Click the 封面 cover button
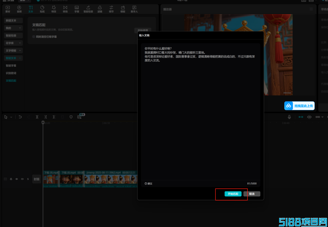This screenshot has width=328, height=227. (37, 179)
